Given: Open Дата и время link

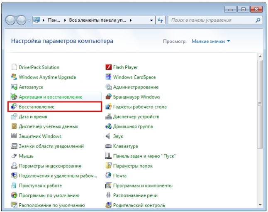Looking at the screenshot, I should click(33, 117).
